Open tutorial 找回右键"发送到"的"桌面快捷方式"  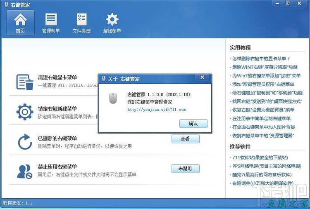pyautogui.click(x=267, y=101)
